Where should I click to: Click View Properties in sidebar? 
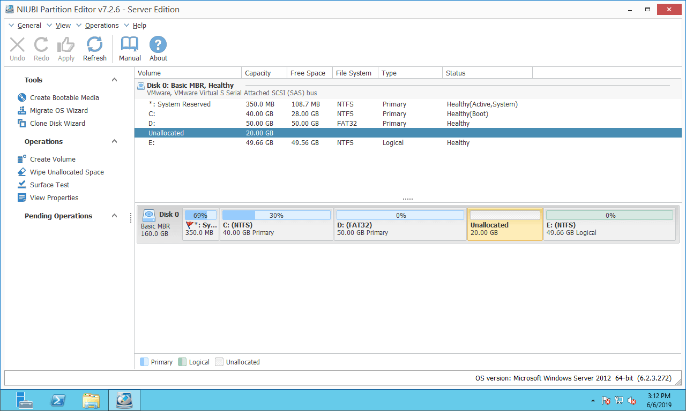[54, 197]
